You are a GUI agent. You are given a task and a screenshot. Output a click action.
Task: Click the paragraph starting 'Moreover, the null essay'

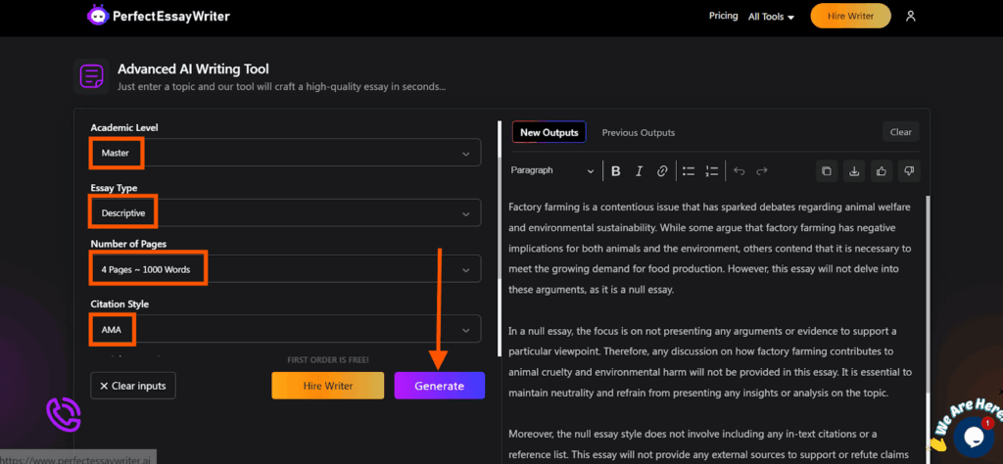point(709,443)
